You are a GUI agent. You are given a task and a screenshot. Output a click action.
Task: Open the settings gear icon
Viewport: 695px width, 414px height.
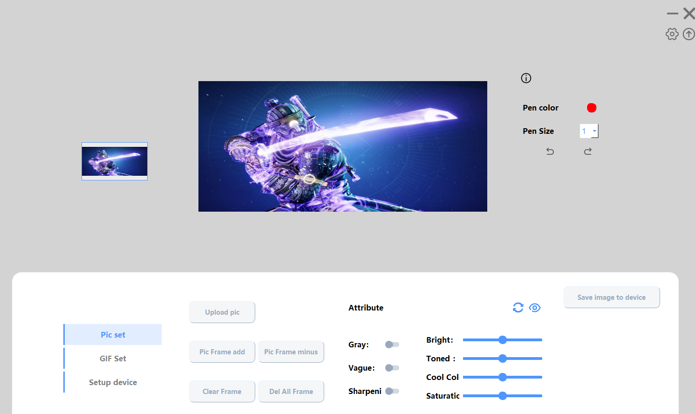(x=672, y=34)
